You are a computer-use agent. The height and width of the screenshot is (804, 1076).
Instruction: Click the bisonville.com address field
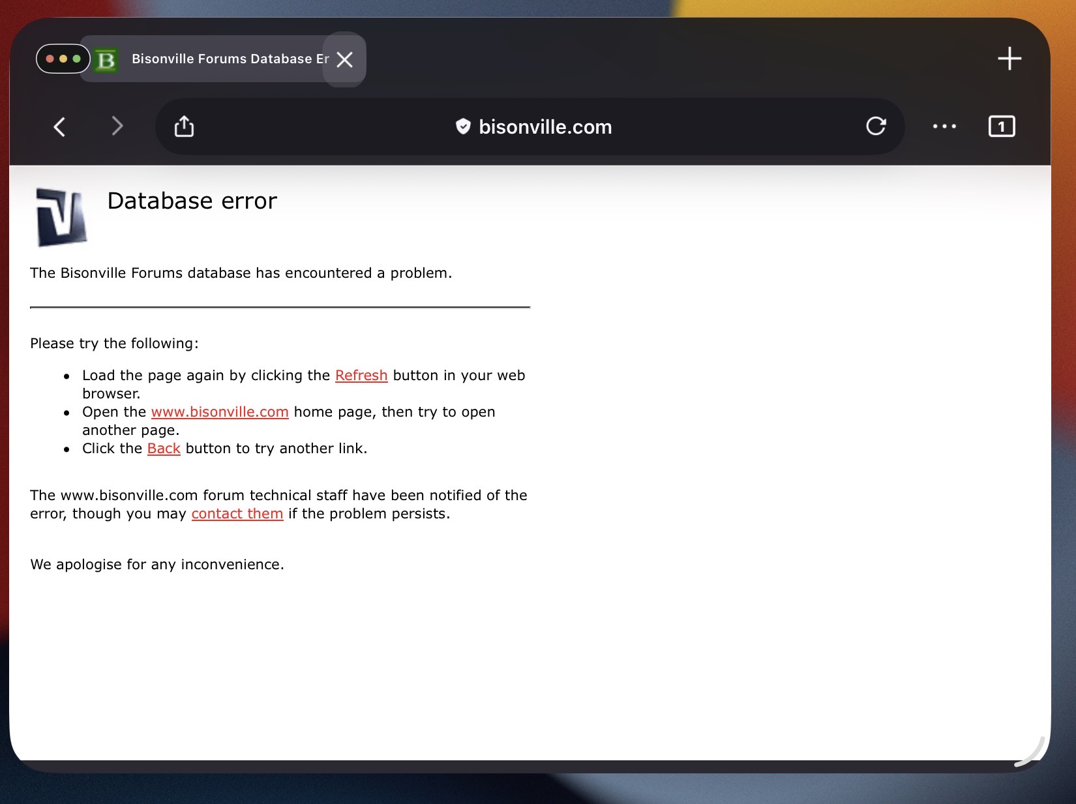(x=545, y=127)
